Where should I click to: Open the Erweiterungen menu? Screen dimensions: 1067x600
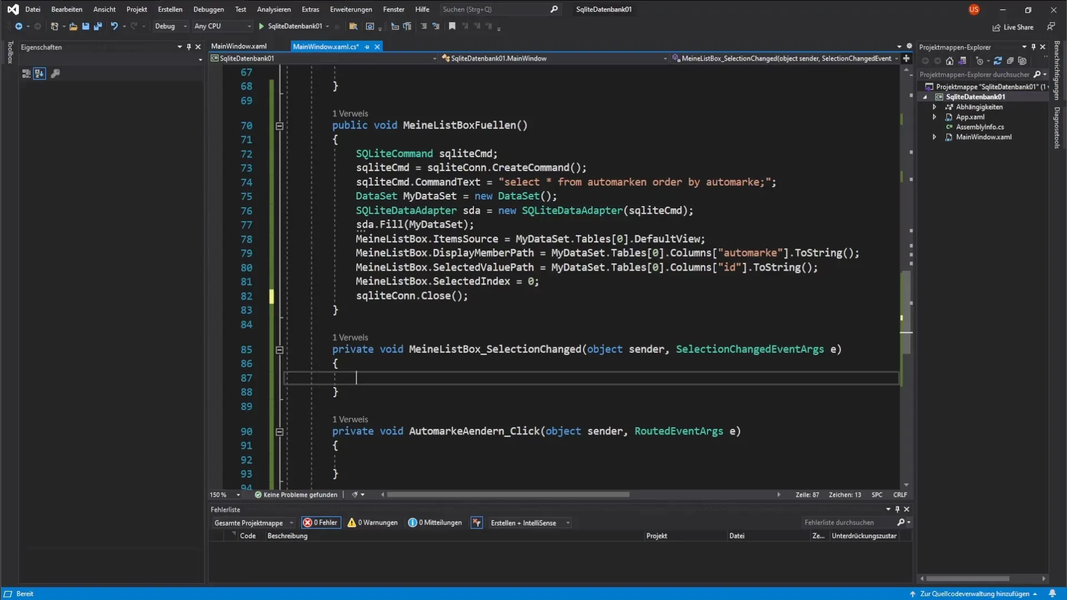tap(351, 9)
